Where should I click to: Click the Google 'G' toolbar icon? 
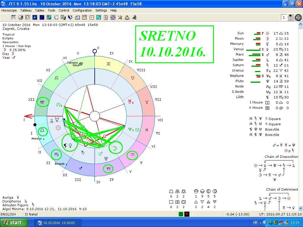click(x=56, y=17)
